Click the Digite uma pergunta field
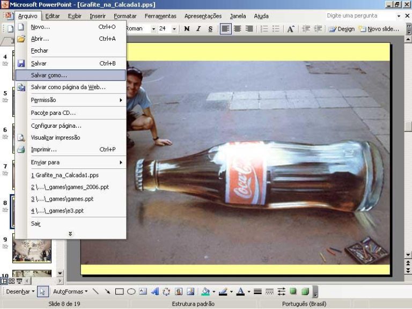412x309 pixels. coord(360,16)
